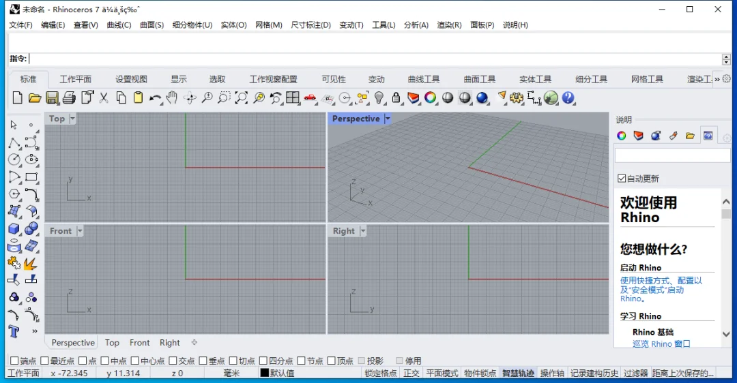This screenshot has width=737, height=383.
Task: Open the layers icon in standard toolbar
Action: click(x=413, y=97)
